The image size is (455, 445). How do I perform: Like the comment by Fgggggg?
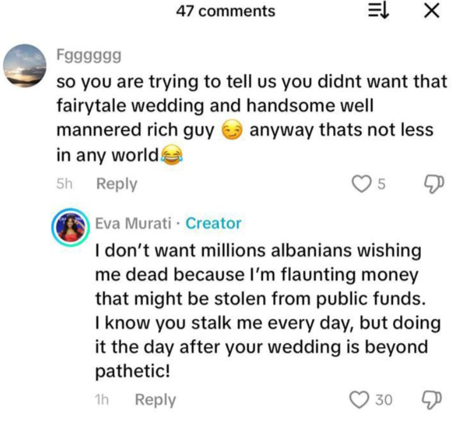360,184
